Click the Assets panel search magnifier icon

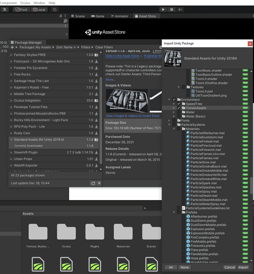[x=145, y=208]
